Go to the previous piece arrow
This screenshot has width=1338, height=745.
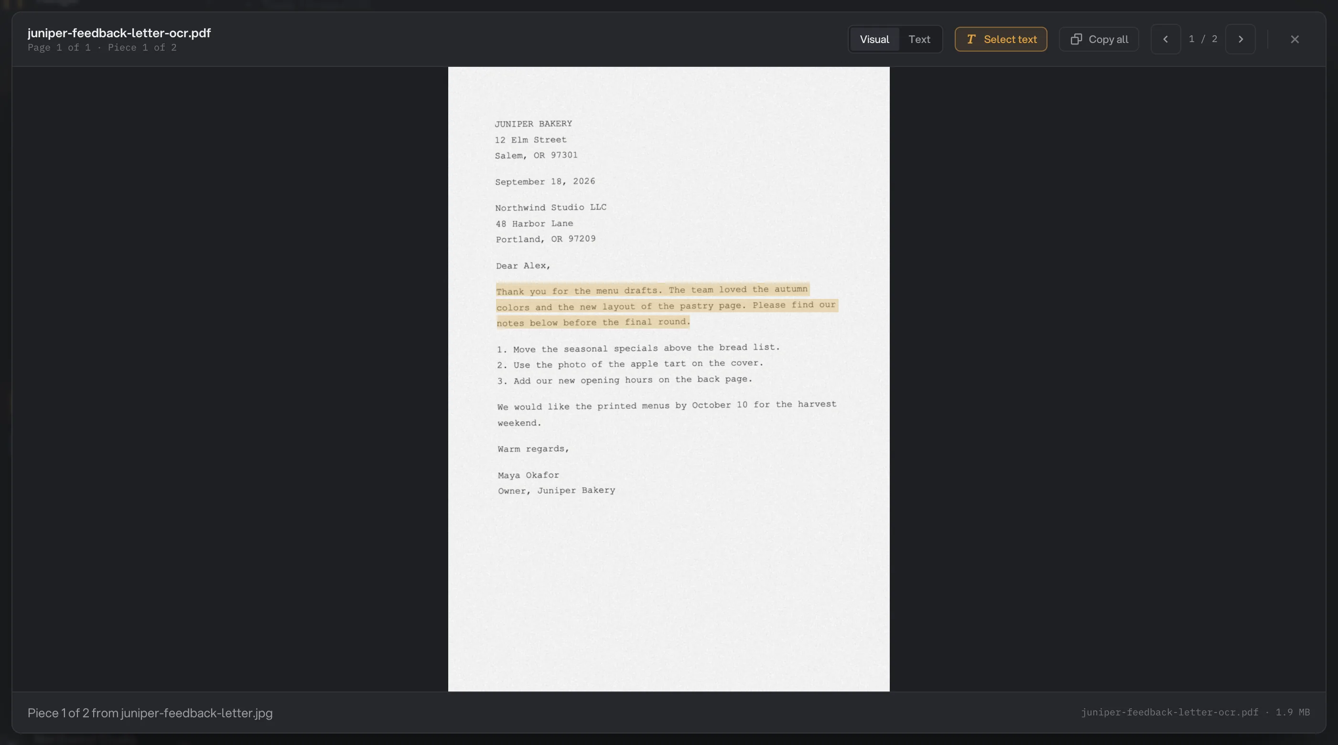[1165, 40]
